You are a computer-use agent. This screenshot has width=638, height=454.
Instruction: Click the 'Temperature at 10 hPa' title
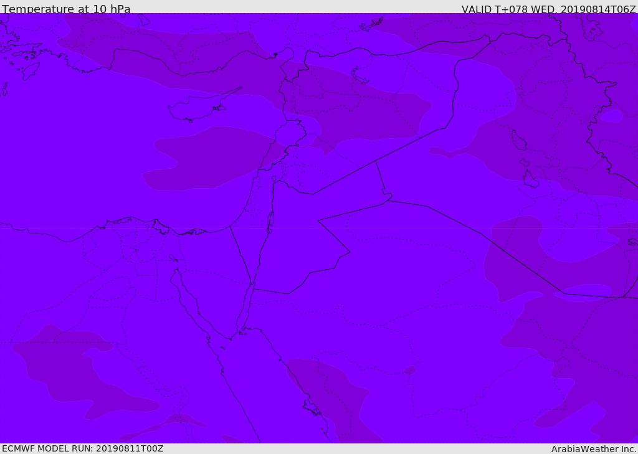[66, 9]
